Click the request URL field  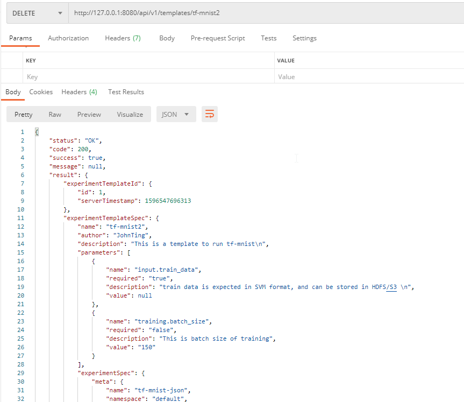(266, 13)
